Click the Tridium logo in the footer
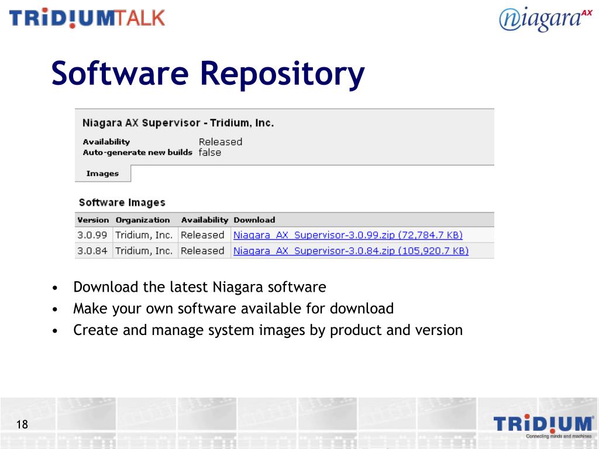 click(543, 426)
